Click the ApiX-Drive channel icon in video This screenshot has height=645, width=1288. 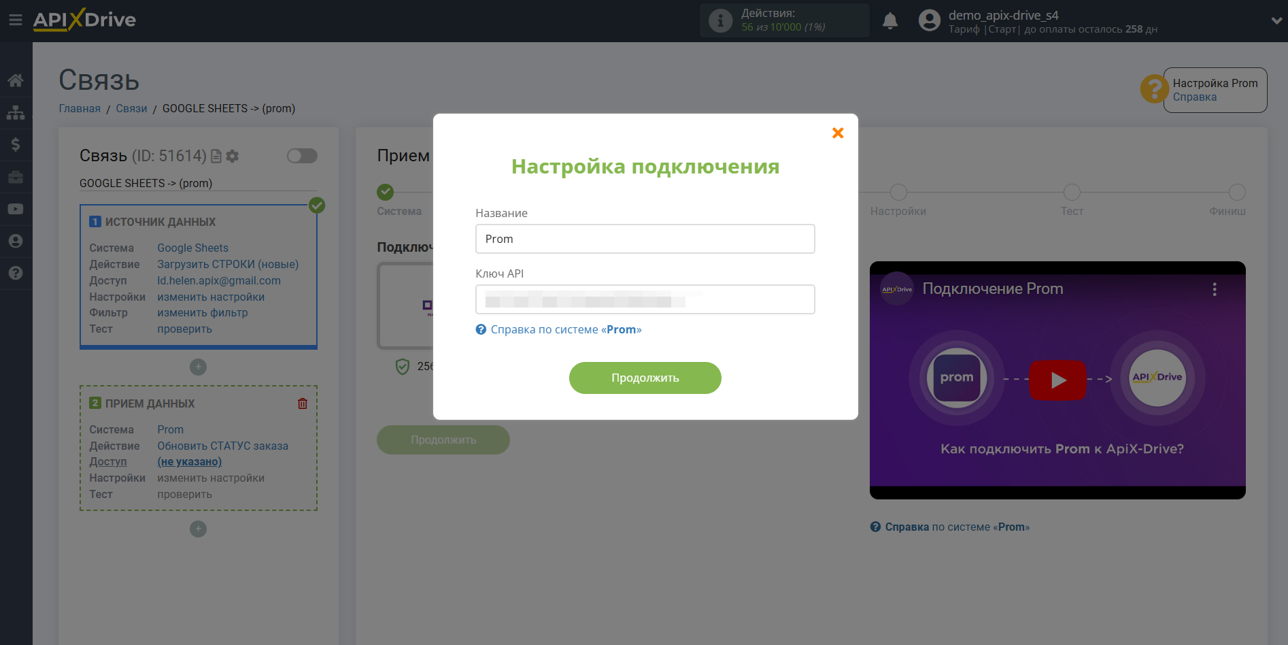tap(897, 289)
